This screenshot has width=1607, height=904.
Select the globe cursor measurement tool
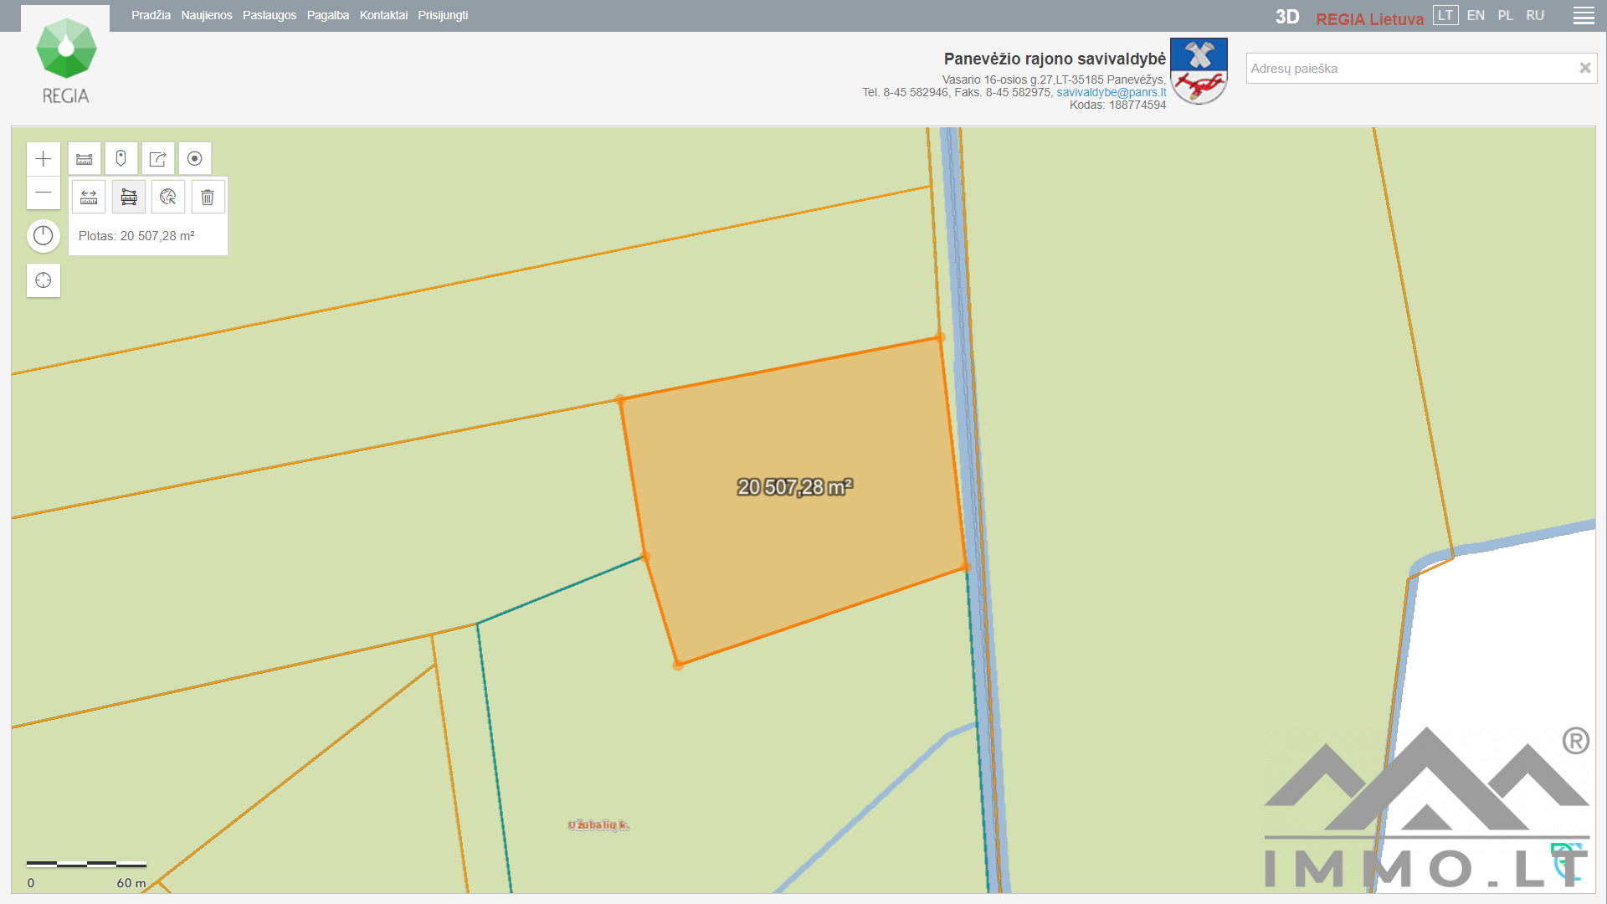tap(168, 198)
